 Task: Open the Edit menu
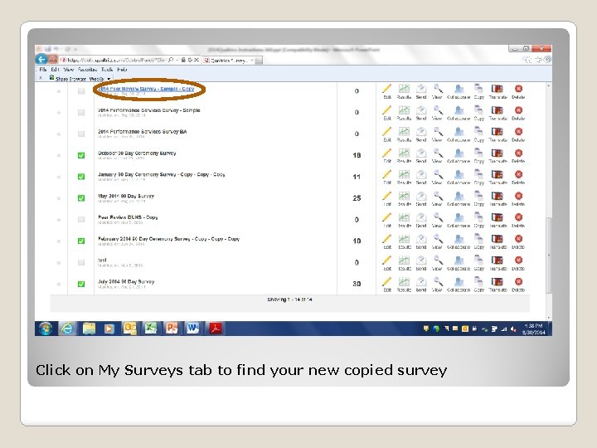tap(56, 70)
